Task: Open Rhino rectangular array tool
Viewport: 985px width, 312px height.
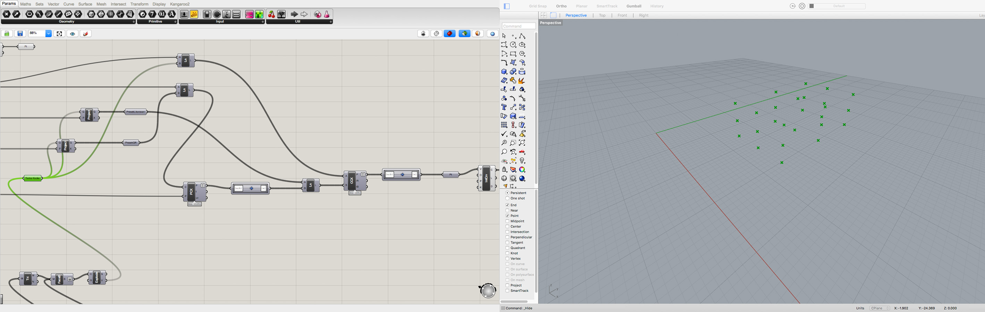Action: 504,125
